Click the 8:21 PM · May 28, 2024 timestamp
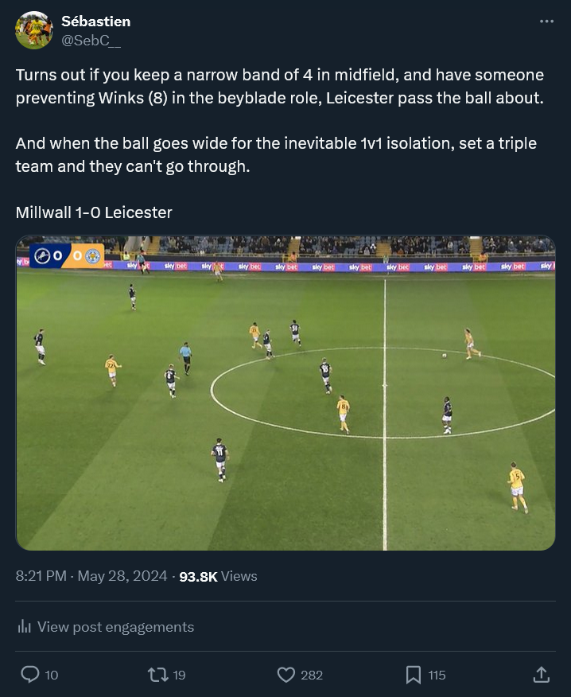 (91, 576)
